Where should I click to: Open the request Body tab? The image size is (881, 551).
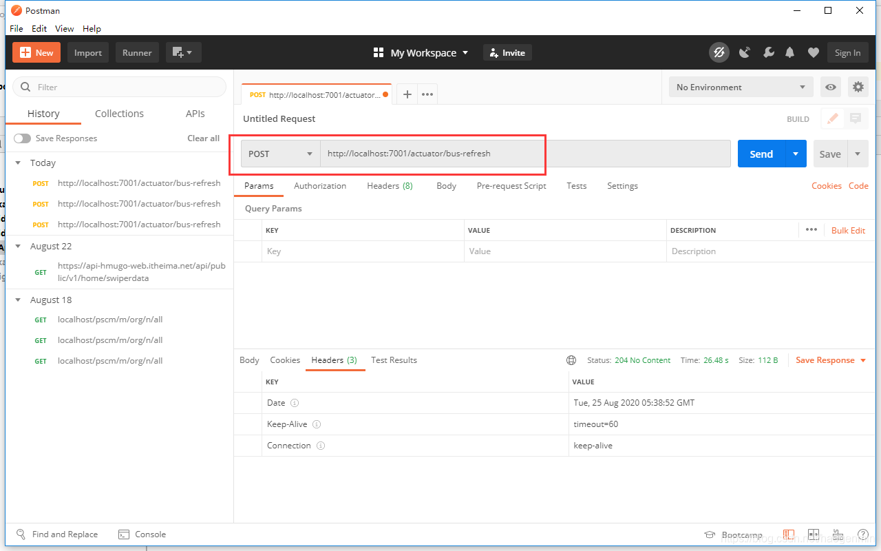coord(446,186)
